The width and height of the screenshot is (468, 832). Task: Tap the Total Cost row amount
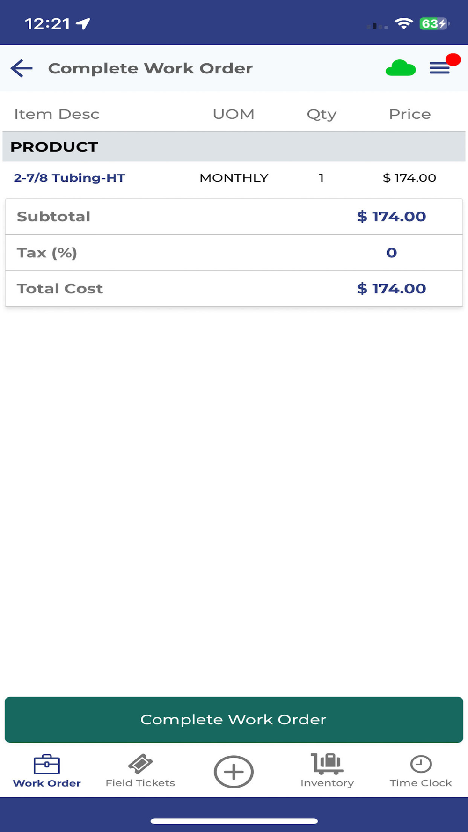[x=391, y=289]
